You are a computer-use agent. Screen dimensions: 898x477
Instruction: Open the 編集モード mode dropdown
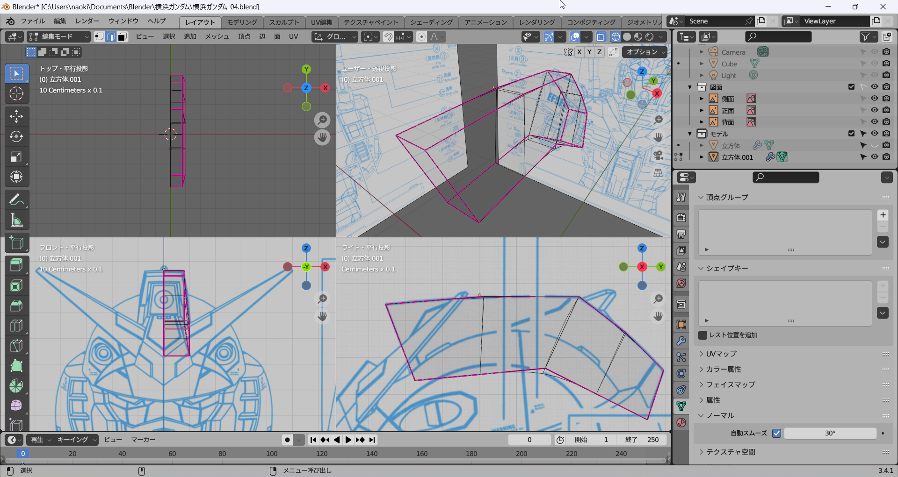pos(58,37)
